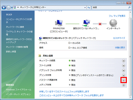Expand ネットワーク探索 settings
The width and height of the screenshot is (133, 100).
point(124,61)
